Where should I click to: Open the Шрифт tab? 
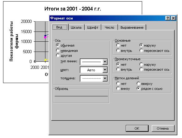[x=93, y=27]
